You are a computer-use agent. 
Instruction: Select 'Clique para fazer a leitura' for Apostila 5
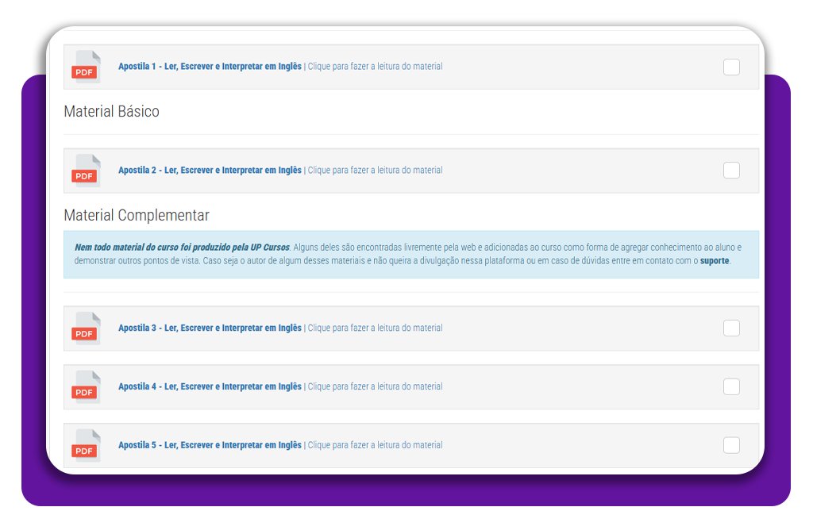(375, 446)
